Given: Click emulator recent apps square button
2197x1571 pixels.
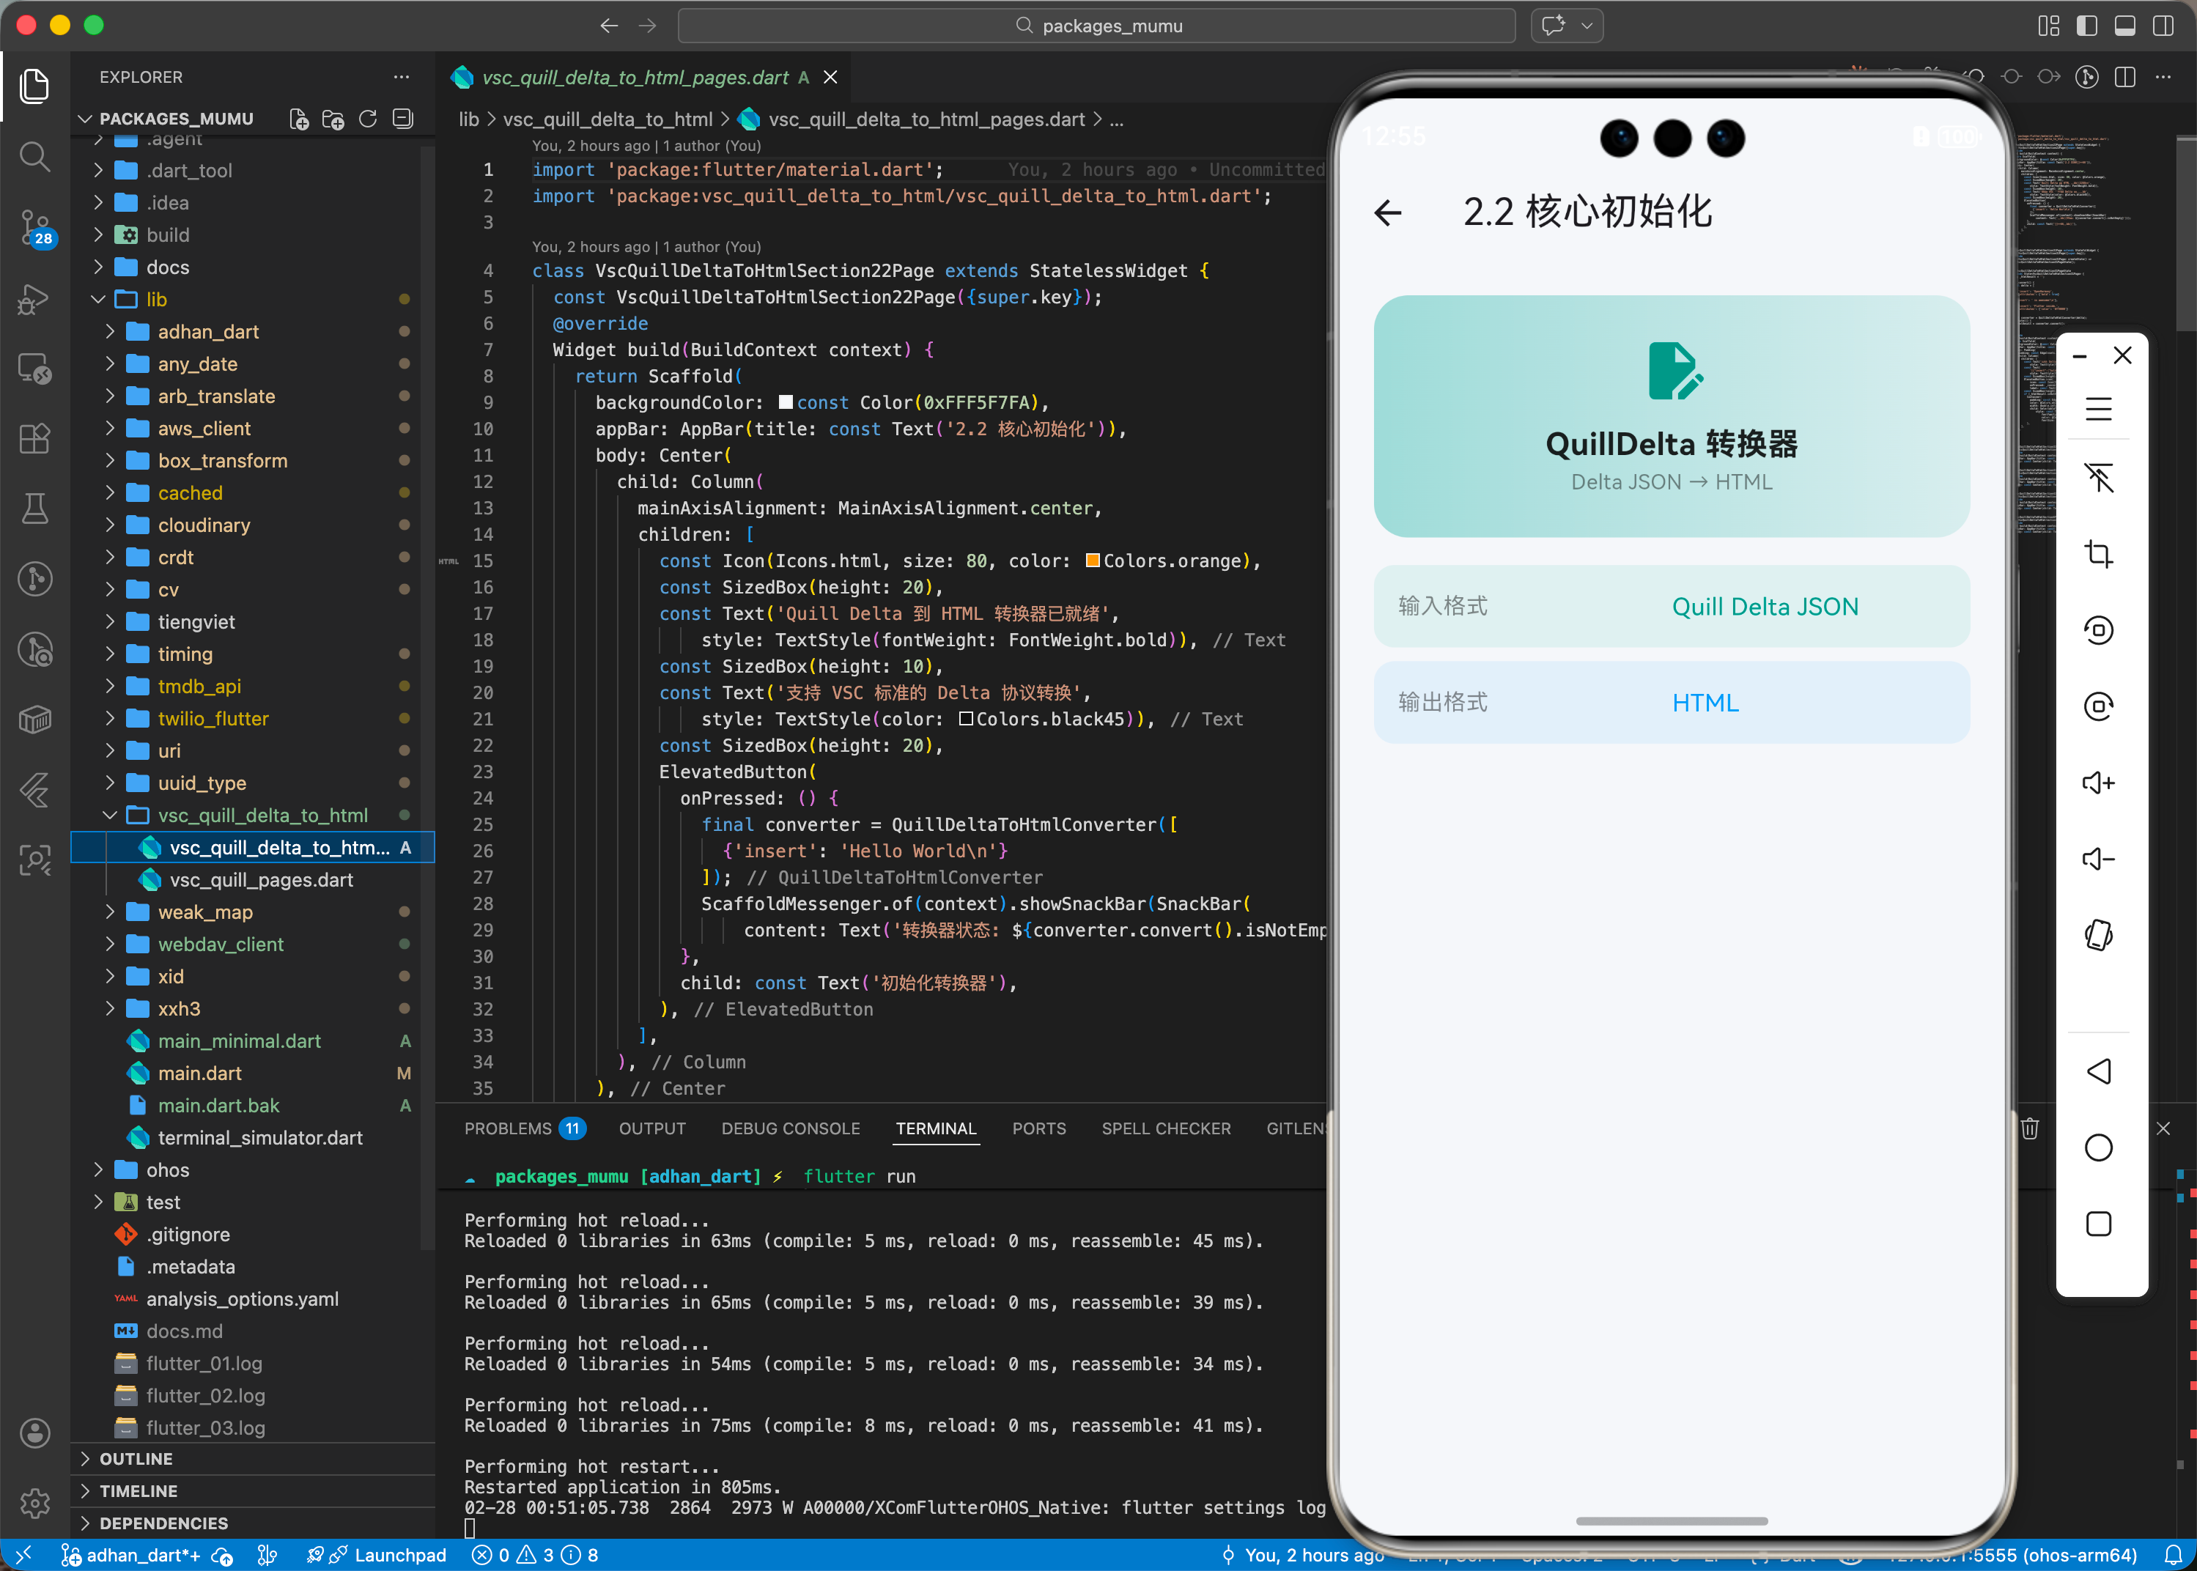Looking at the screenshot, I should click(2097, 1224).
